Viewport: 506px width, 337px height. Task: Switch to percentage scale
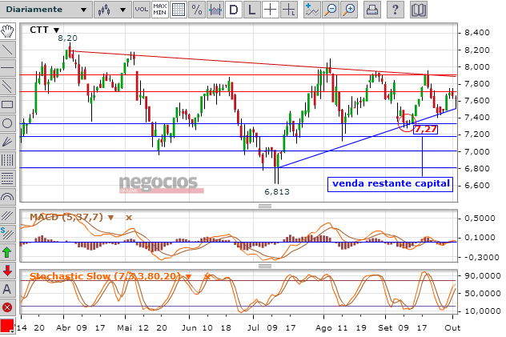click(x=196, y=10)
